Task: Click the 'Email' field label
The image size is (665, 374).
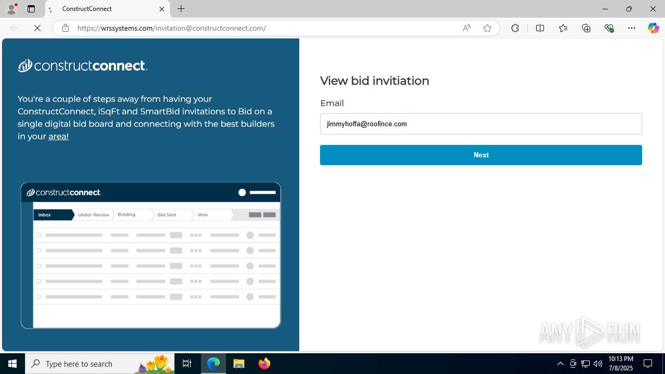Action: point(332,103)
